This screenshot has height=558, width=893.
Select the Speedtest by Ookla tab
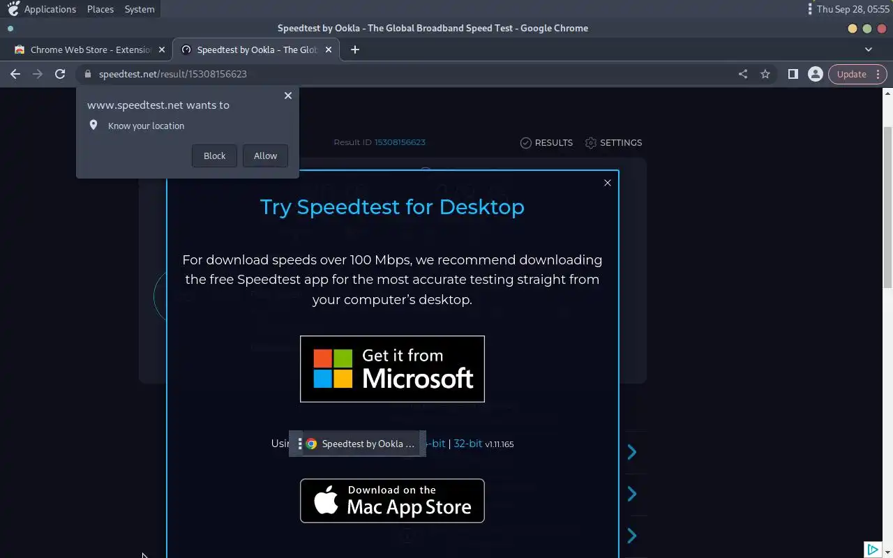pyautogui.click(x=256, y=50)
